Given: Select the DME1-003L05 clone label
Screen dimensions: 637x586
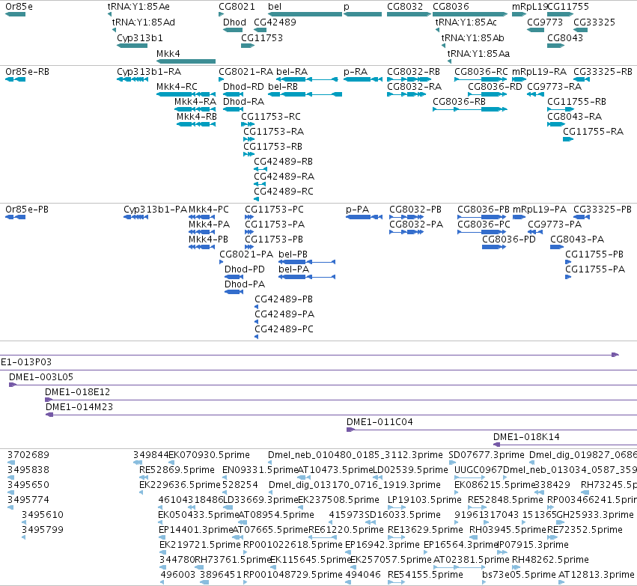Looking at the screenshot, I should (41, 377).
